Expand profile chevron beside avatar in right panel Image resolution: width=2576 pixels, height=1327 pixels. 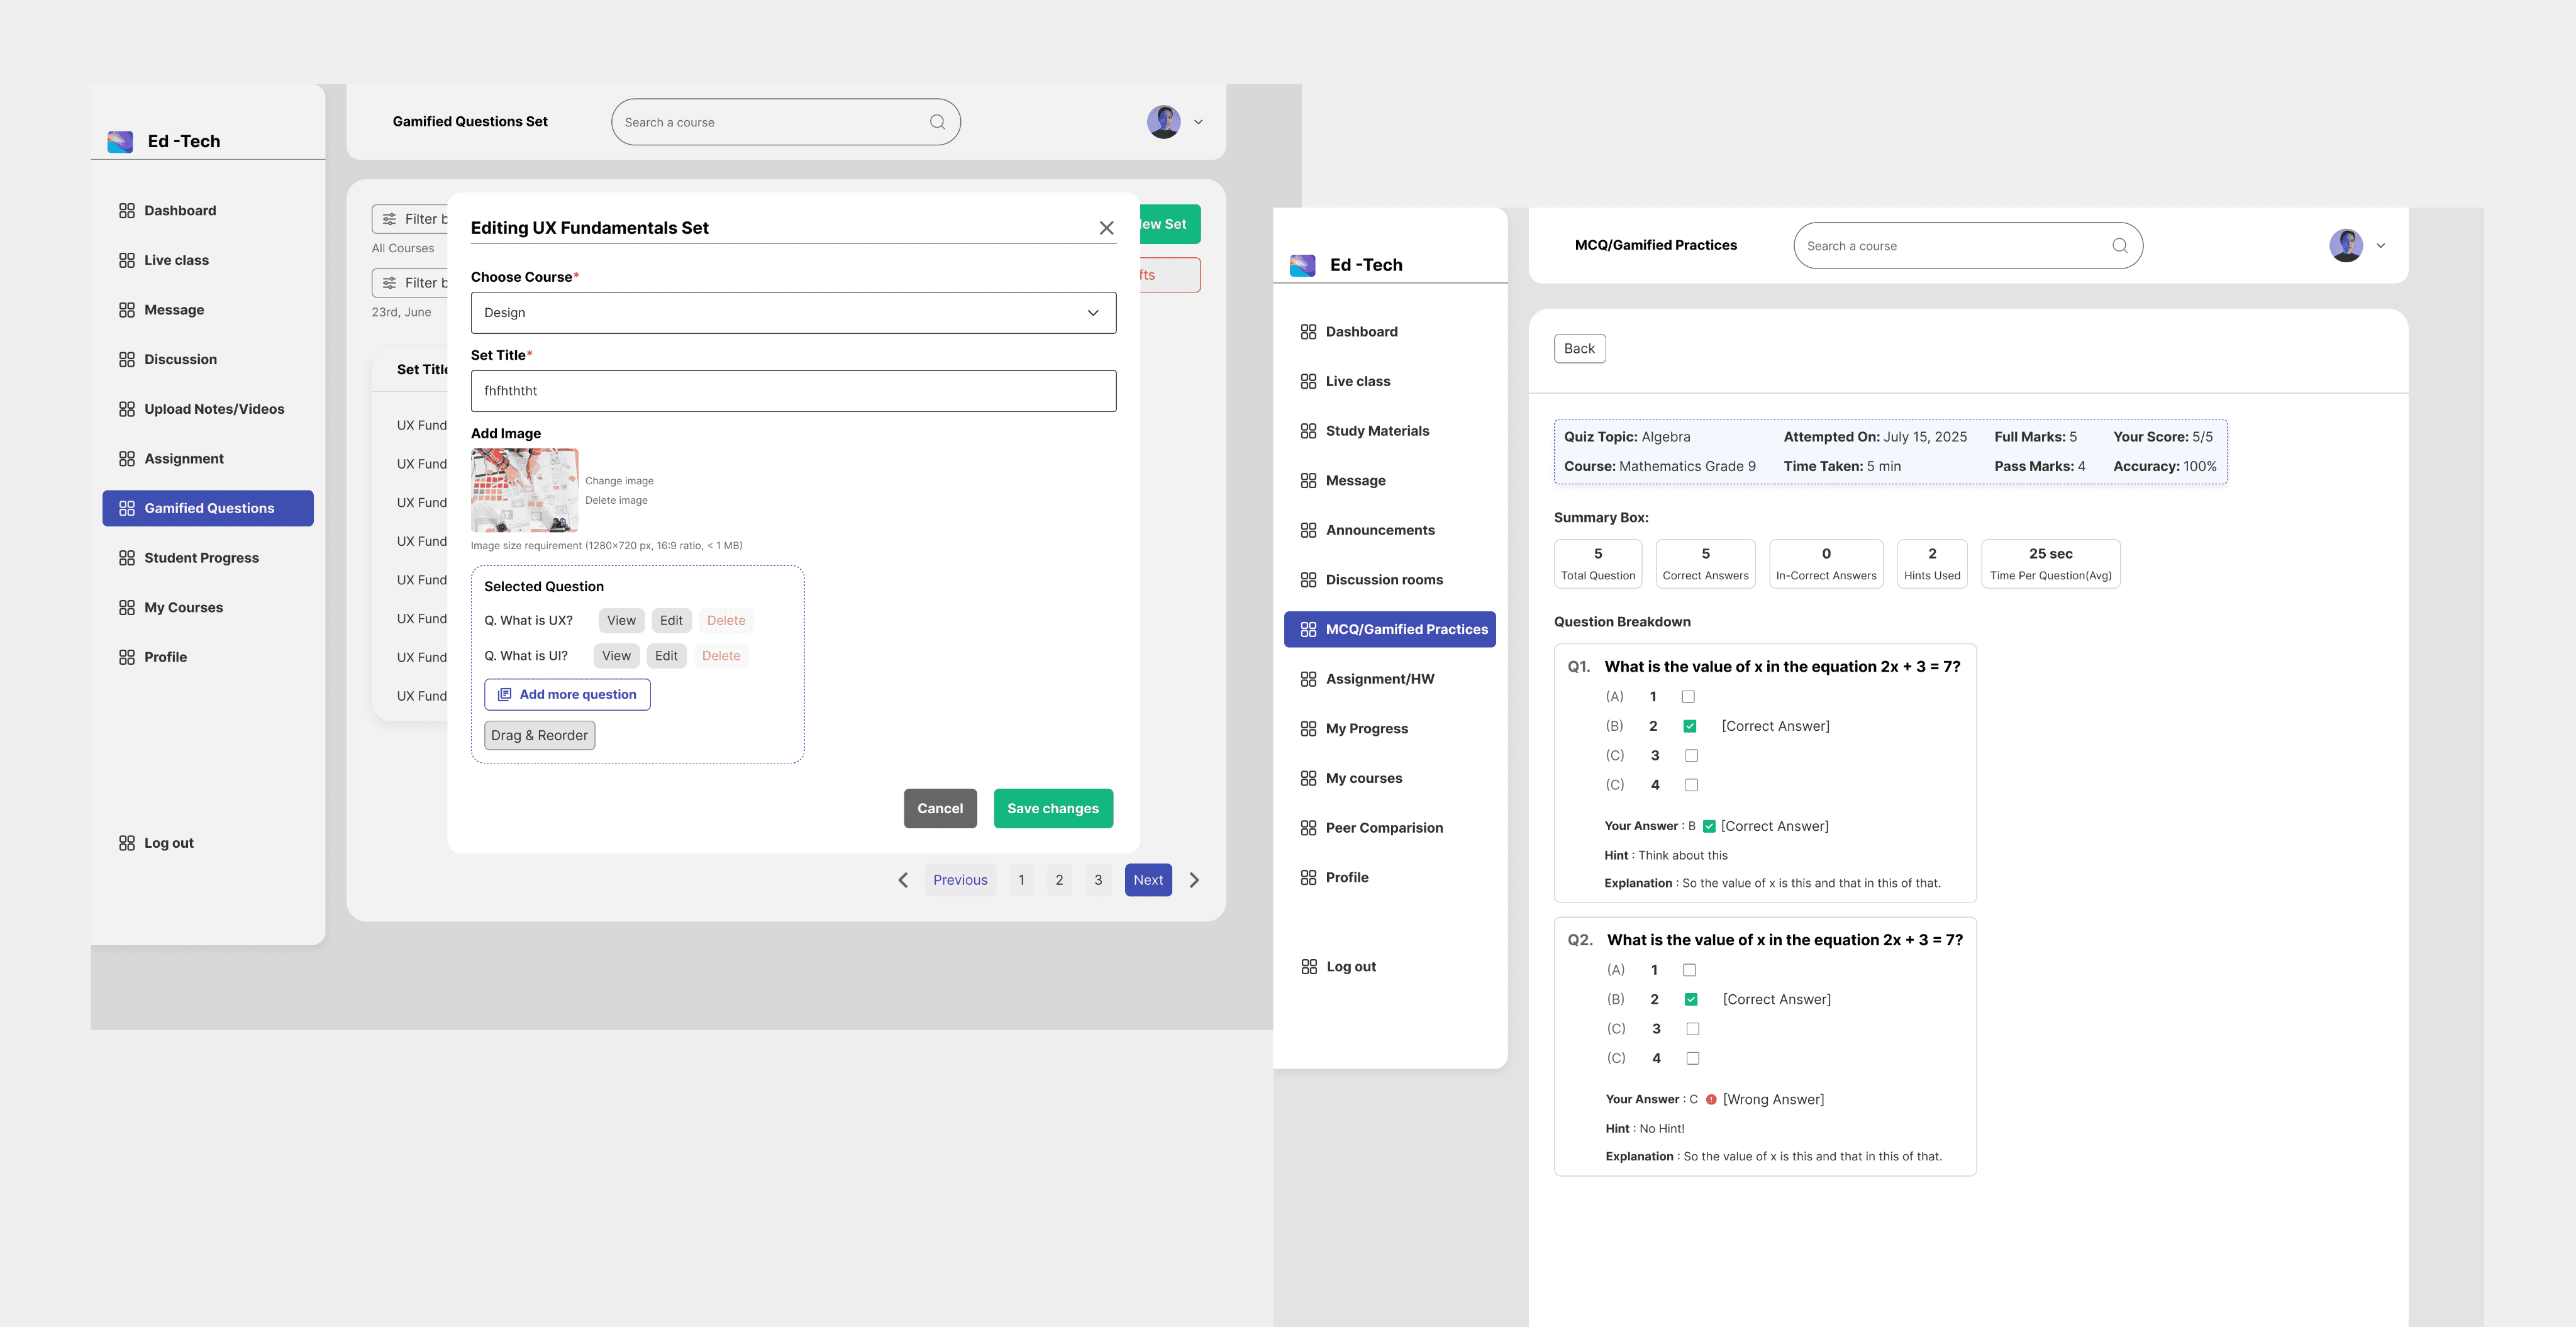2380,245
